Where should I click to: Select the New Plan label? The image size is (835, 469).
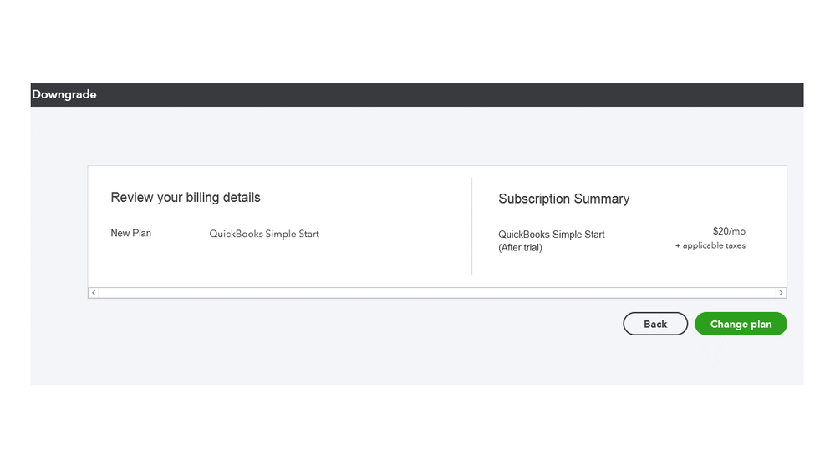point(131,234)
